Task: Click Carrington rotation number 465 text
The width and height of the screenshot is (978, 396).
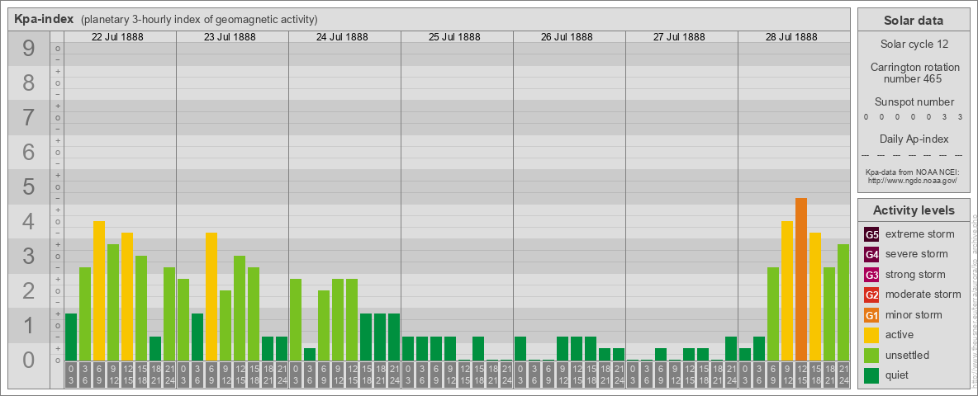Action: (914, 73)
